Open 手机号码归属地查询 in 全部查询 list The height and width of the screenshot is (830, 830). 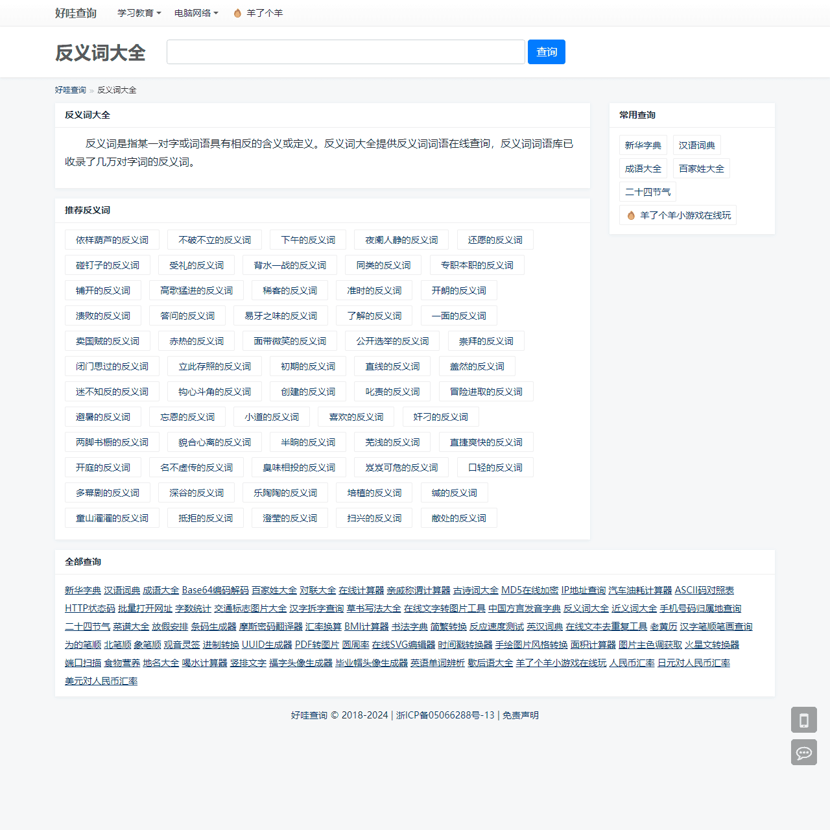point(700,608)
